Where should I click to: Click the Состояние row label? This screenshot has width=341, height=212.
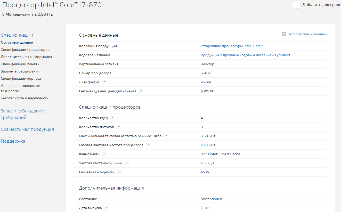88,199
